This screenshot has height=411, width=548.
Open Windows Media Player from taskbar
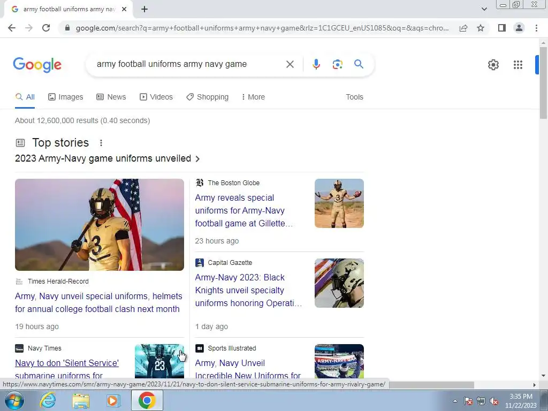[x=113, y=401]
